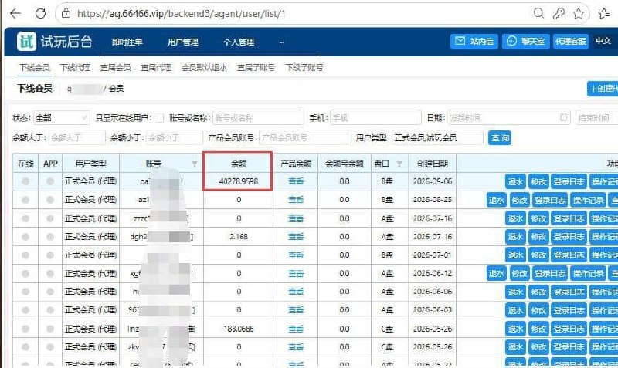Open the 状态 dropdown set to 全部
This screenshot has height=368, width=618.
62,118
